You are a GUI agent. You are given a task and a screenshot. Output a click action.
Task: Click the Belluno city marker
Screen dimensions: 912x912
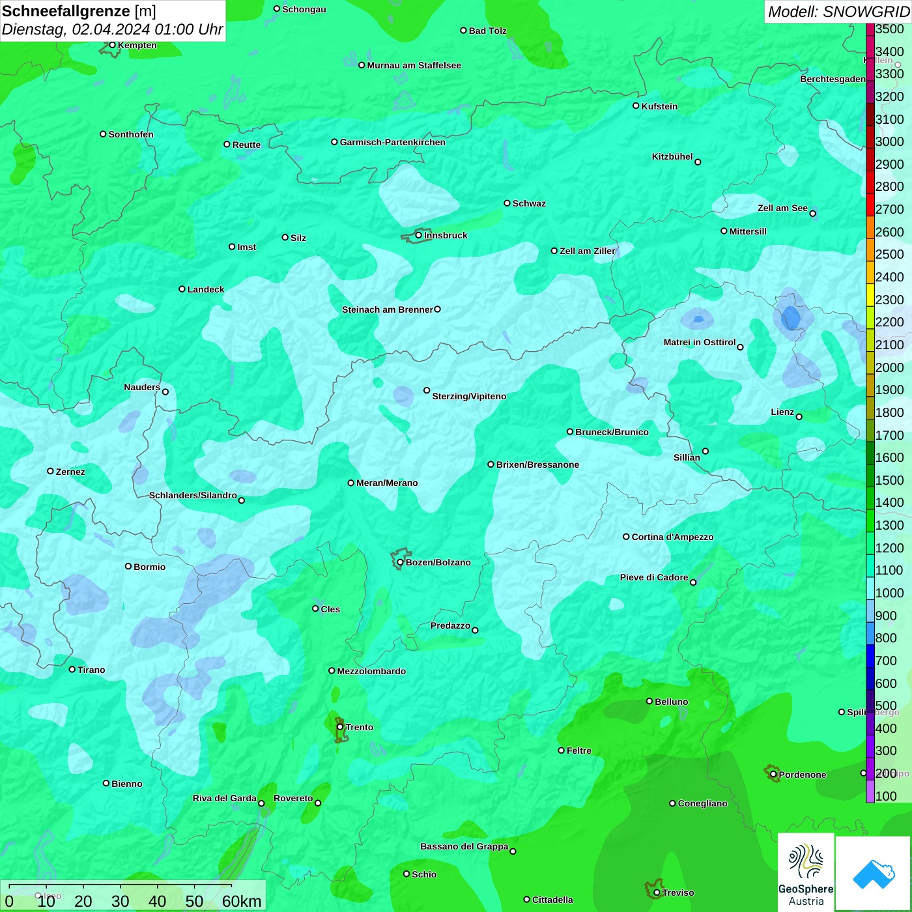[649, 701]
